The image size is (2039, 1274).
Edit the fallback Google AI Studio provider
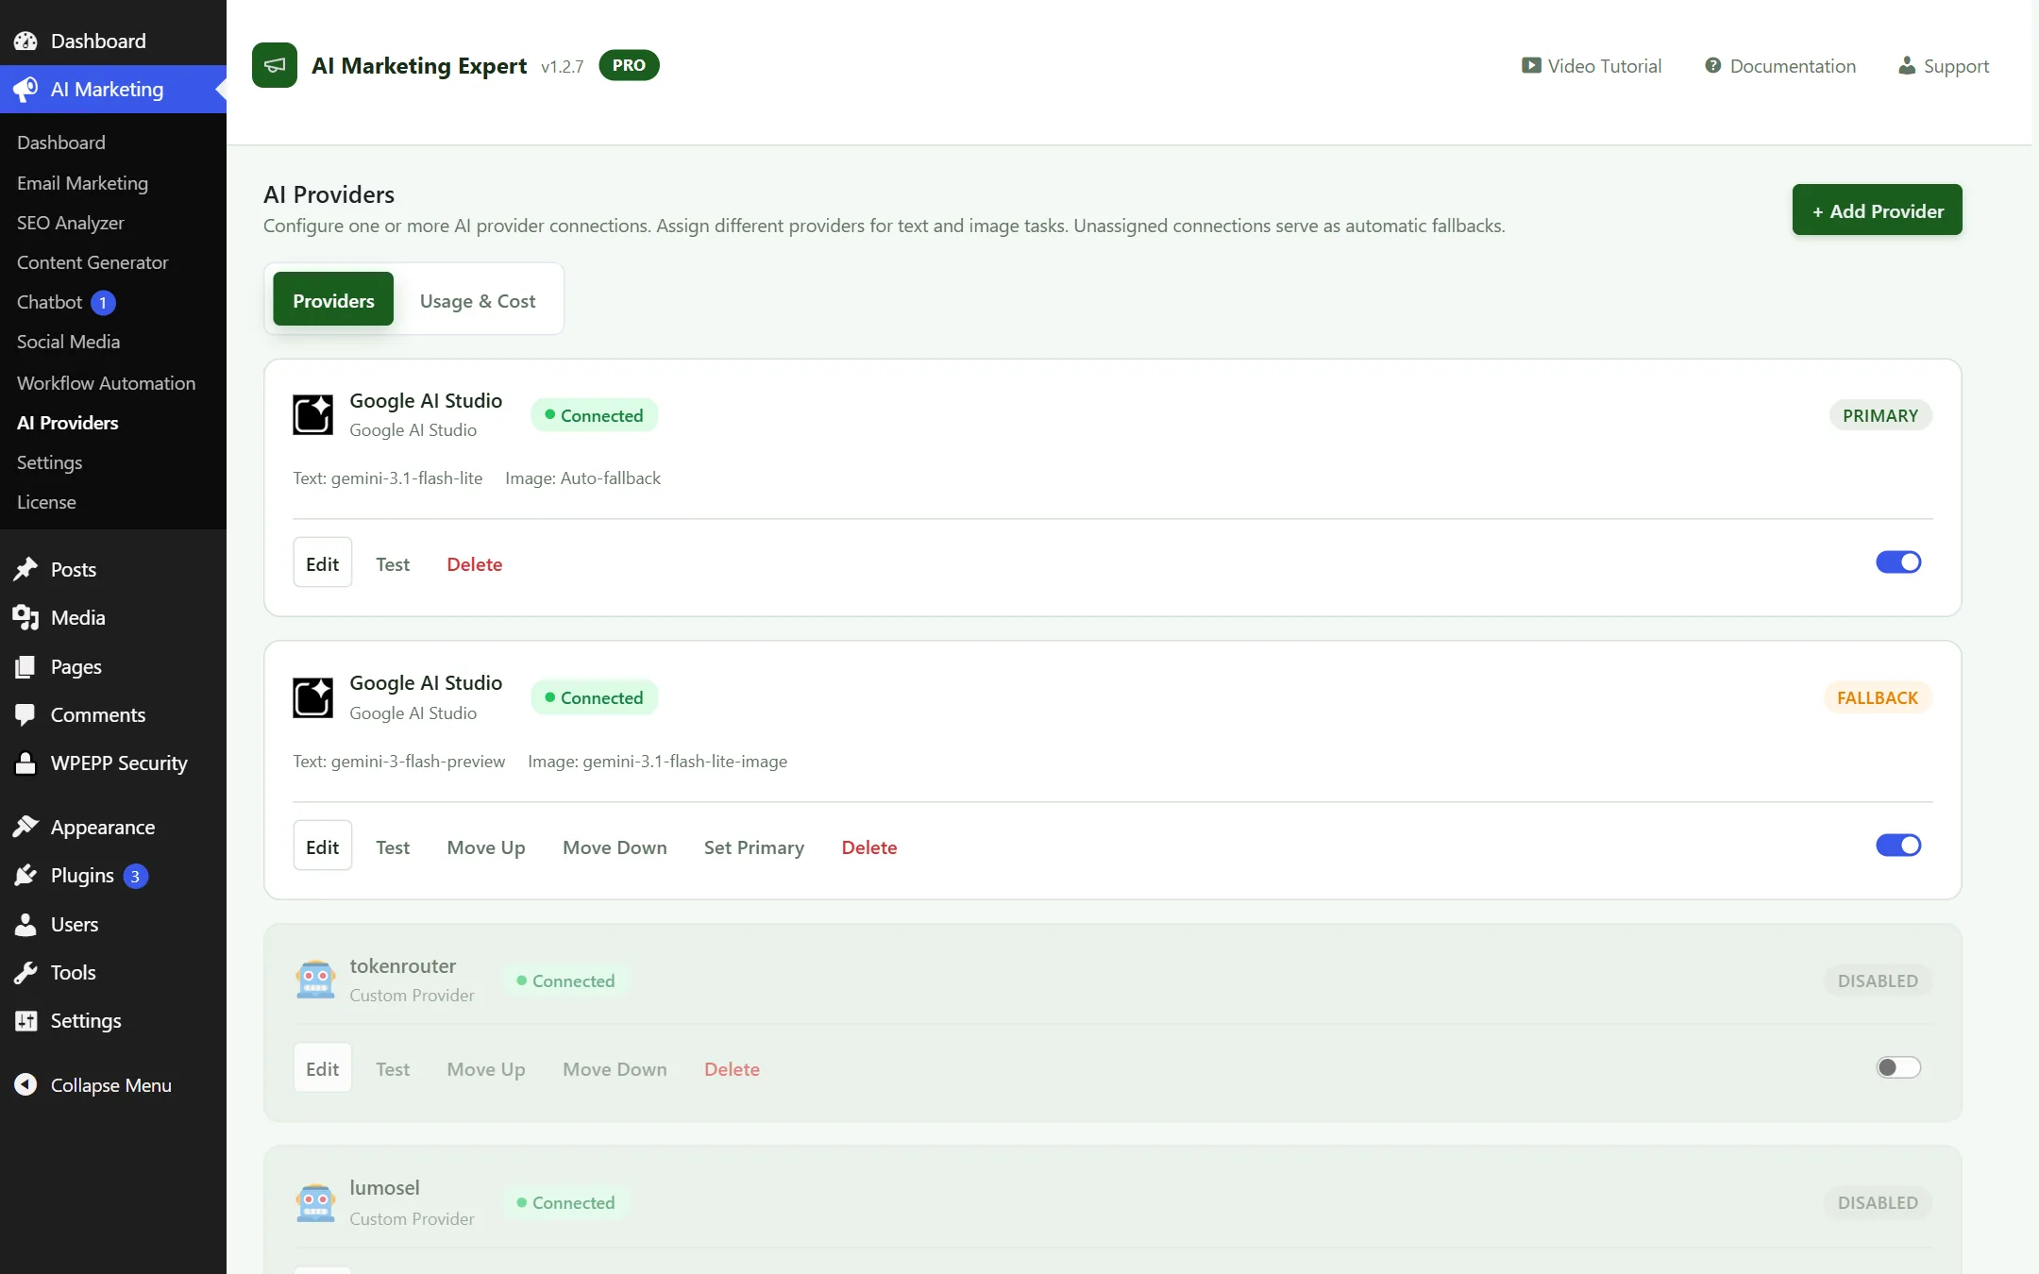point(322,846)
